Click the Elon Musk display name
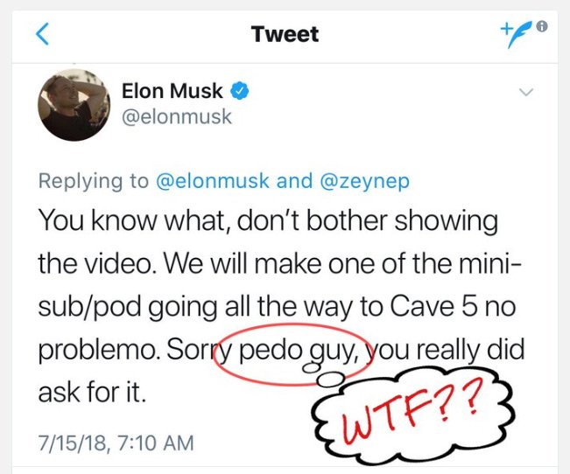 point(173,90)
